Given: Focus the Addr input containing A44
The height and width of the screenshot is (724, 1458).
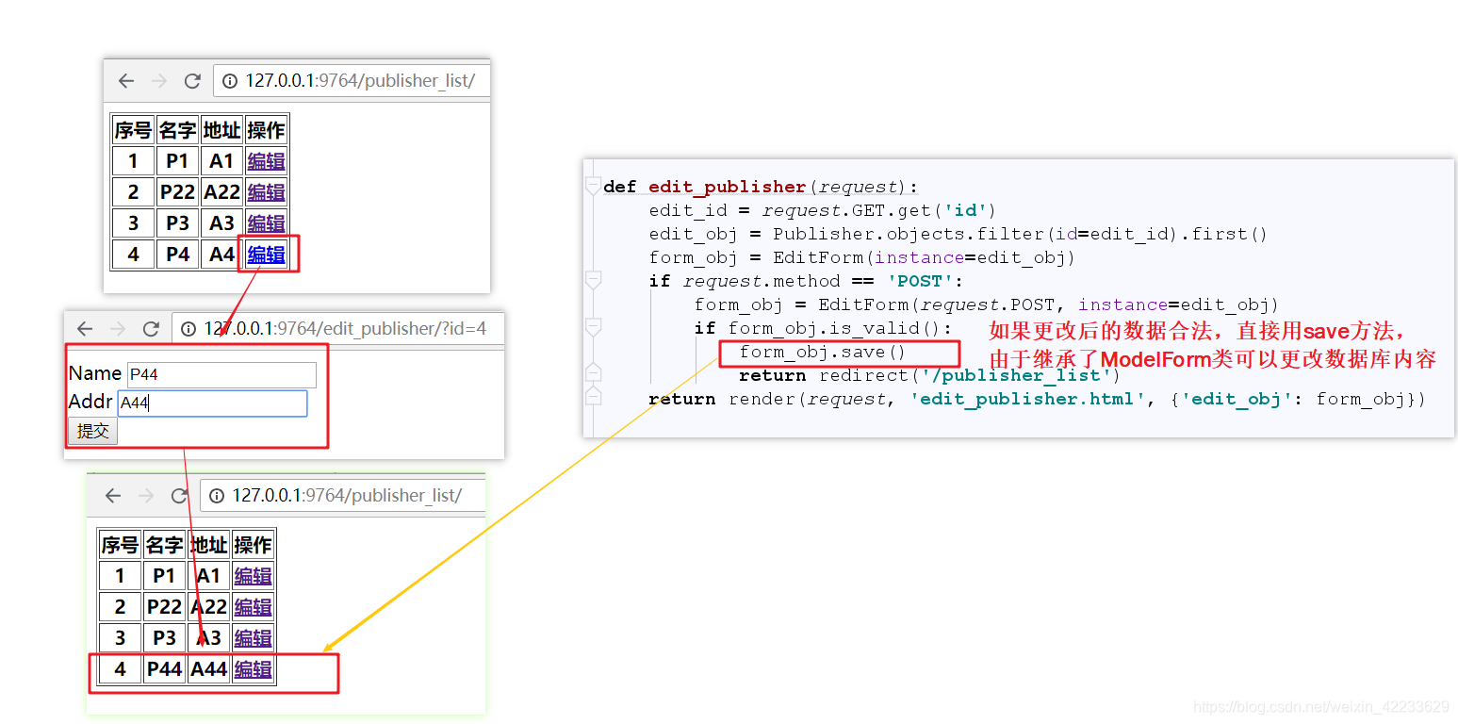Looking at the screenshot, I should [212, 403].
